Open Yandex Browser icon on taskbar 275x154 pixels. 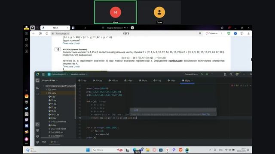pos(167,150)
